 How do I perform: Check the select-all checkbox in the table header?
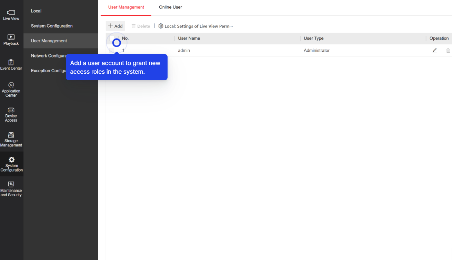pyautogui.click(x=112, y=38)
